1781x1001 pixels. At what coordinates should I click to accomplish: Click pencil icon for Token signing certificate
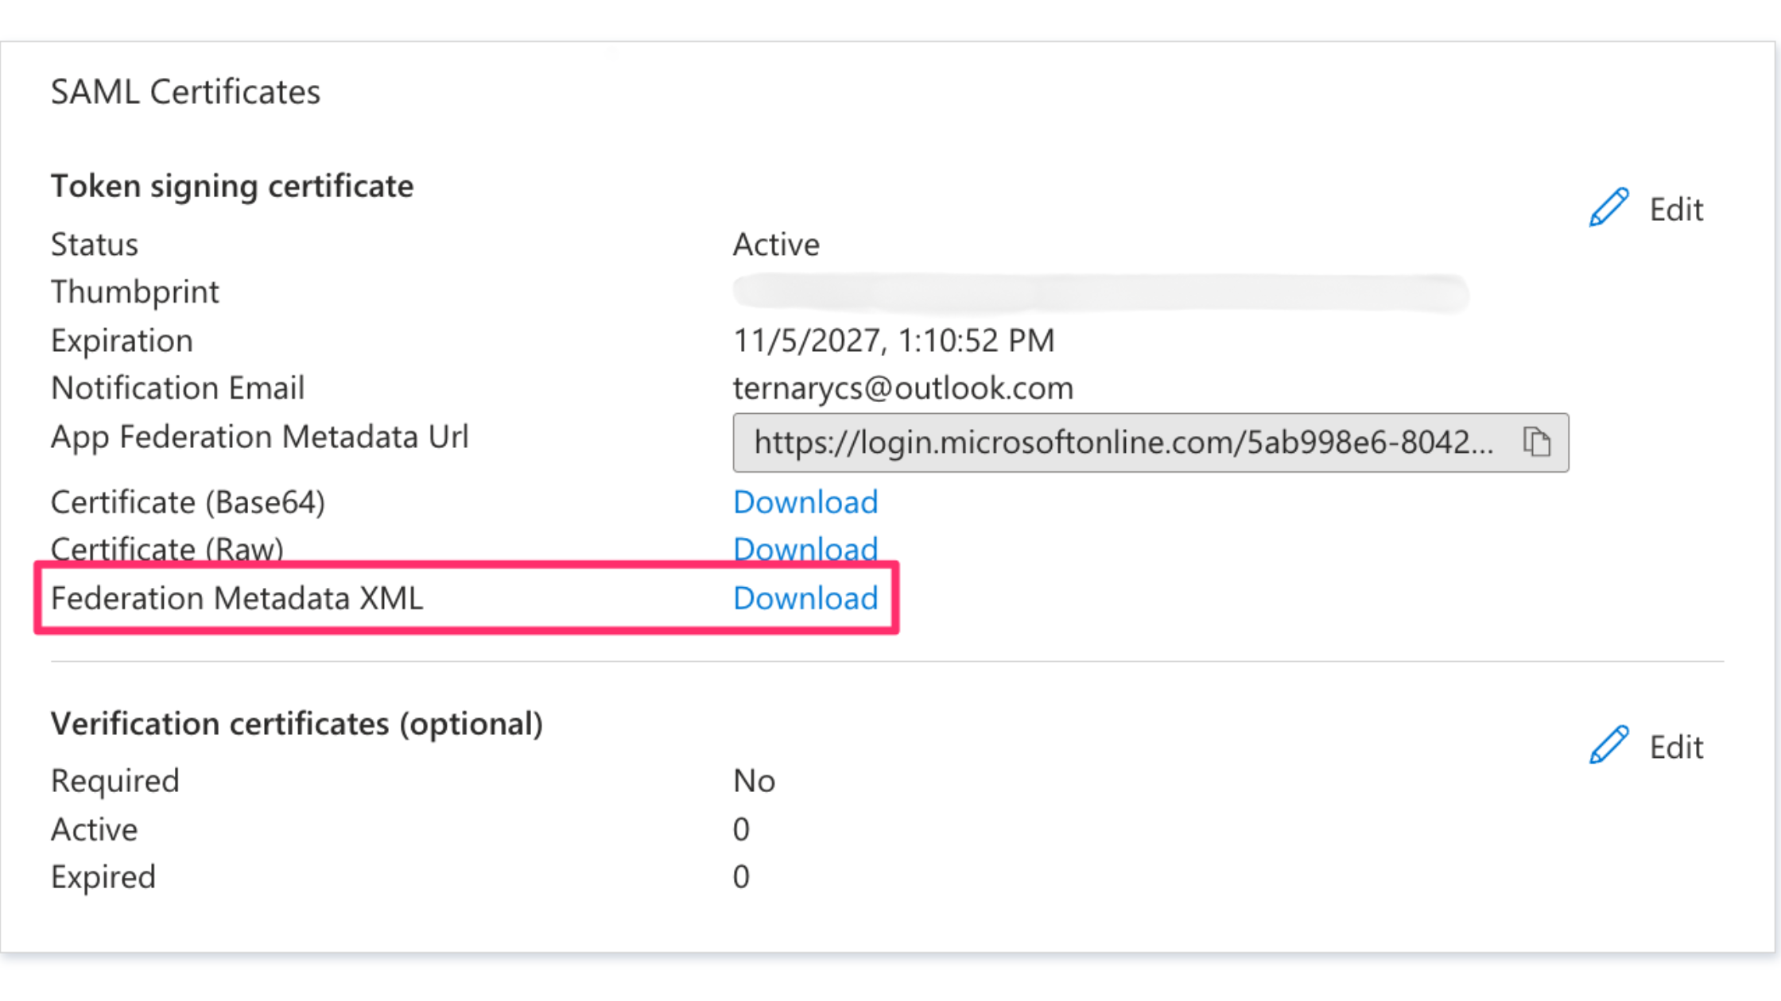tap(1608, 208)
